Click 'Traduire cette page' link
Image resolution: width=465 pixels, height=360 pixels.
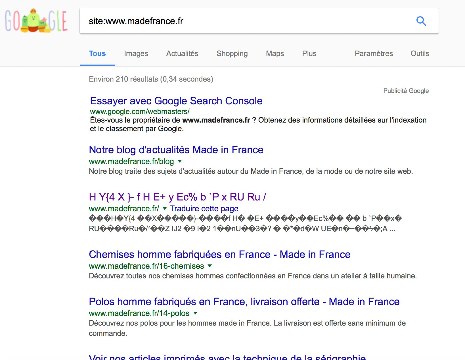pyautogui.click(x=204, y=208)
